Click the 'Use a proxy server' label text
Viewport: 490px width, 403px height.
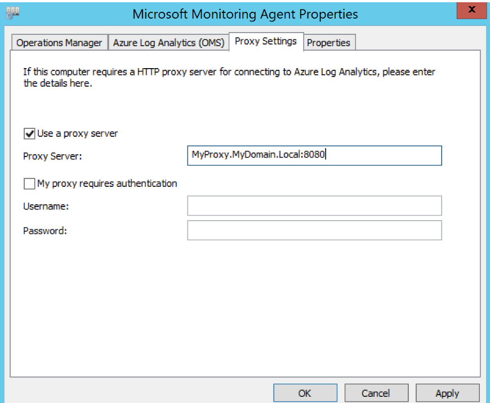pos(78,134)
